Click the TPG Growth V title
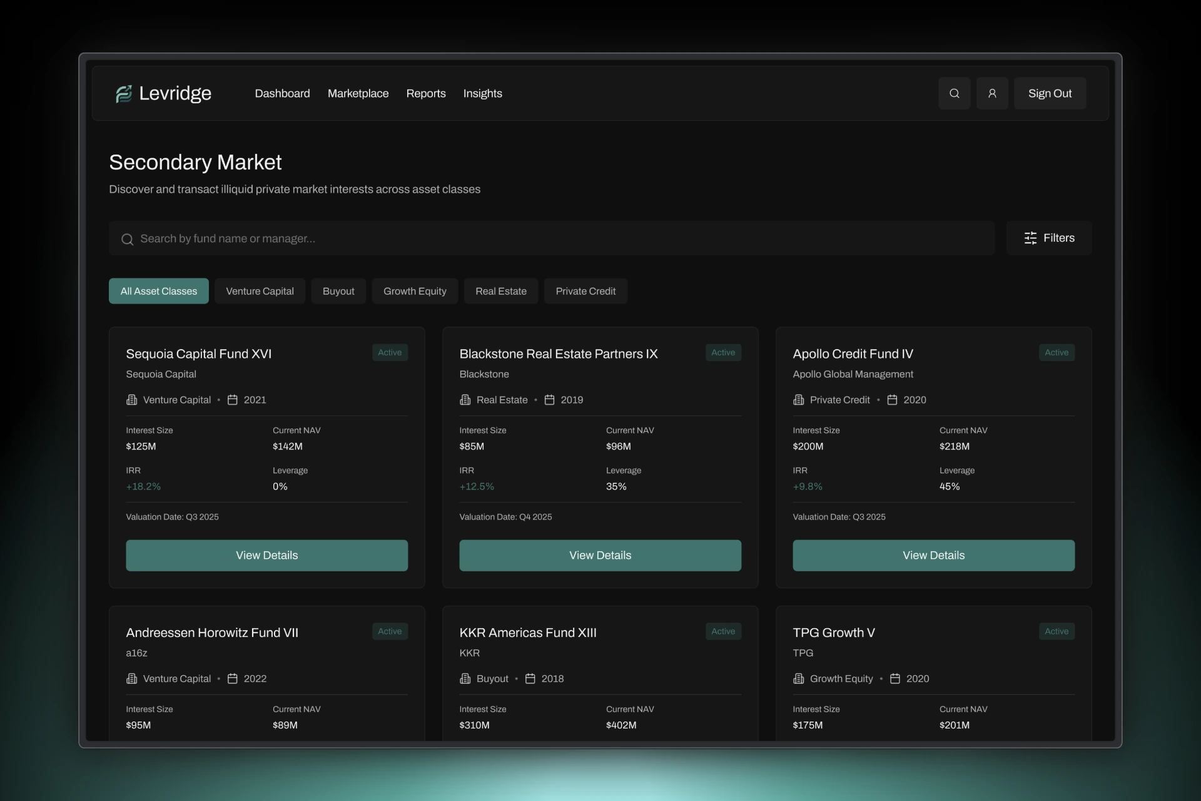1201x801 pixels. click(x=834, y=633)
